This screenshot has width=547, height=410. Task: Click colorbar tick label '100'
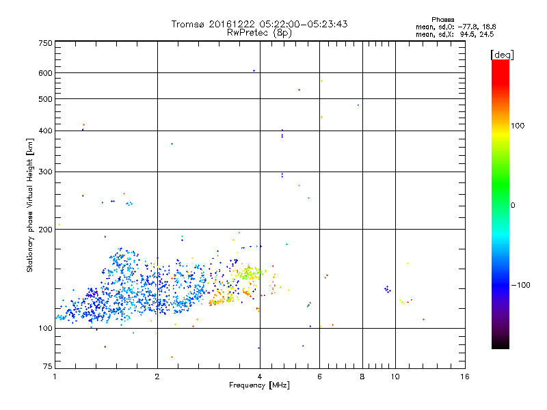click(518, 126)
